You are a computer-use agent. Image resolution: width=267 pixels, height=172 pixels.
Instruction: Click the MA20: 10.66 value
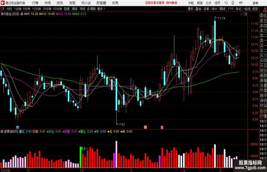tap(63, 14)
